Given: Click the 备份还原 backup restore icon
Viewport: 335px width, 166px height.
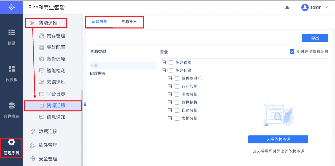Looking at the screenshot, I should [42, 59].
